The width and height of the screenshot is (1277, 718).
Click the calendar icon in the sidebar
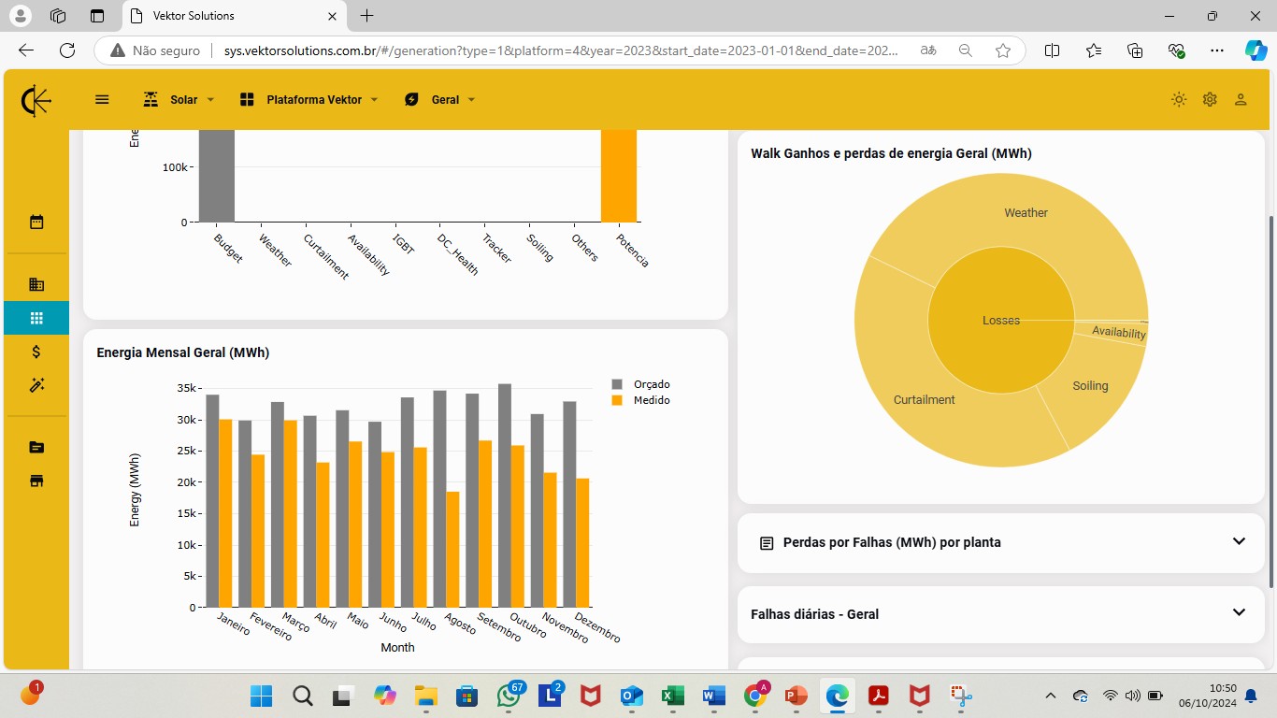tap(36, 223)
